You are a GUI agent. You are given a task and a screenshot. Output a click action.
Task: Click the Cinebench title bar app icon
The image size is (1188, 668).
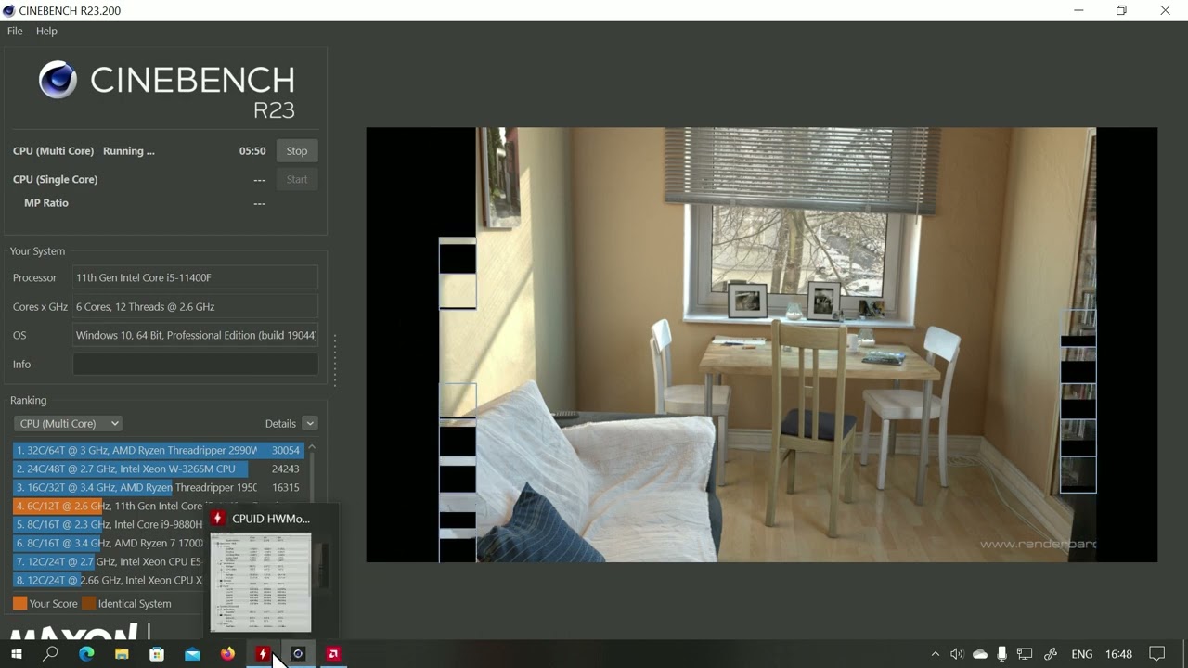pyautogui.click(x=9, y=10)
